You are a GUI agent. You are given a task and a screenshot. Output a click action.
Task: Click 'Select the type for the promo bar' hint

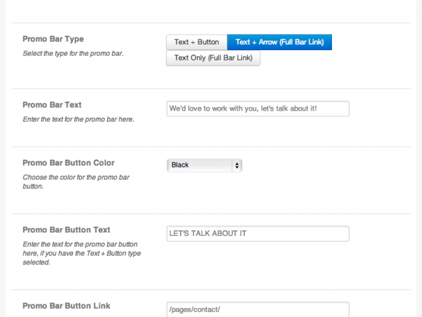pos(73,54)
